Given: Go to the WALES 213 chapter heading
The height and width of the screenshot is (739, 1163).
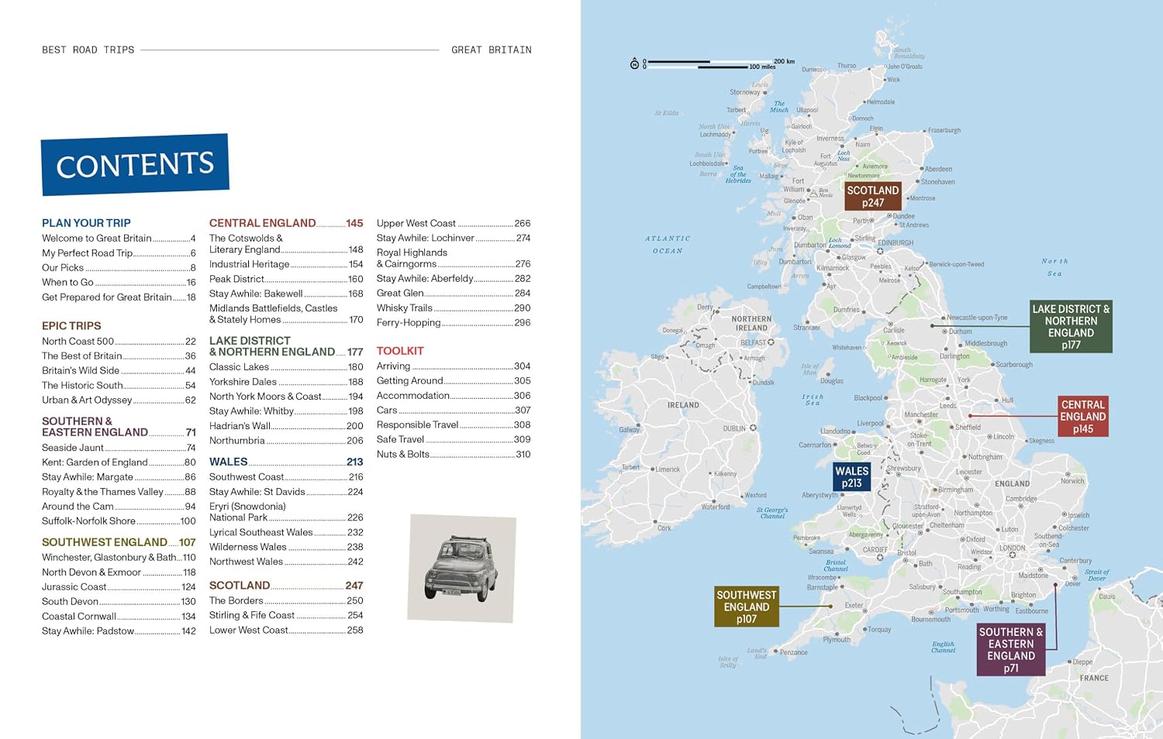Looking at the screenshot, I should [286, 462].
